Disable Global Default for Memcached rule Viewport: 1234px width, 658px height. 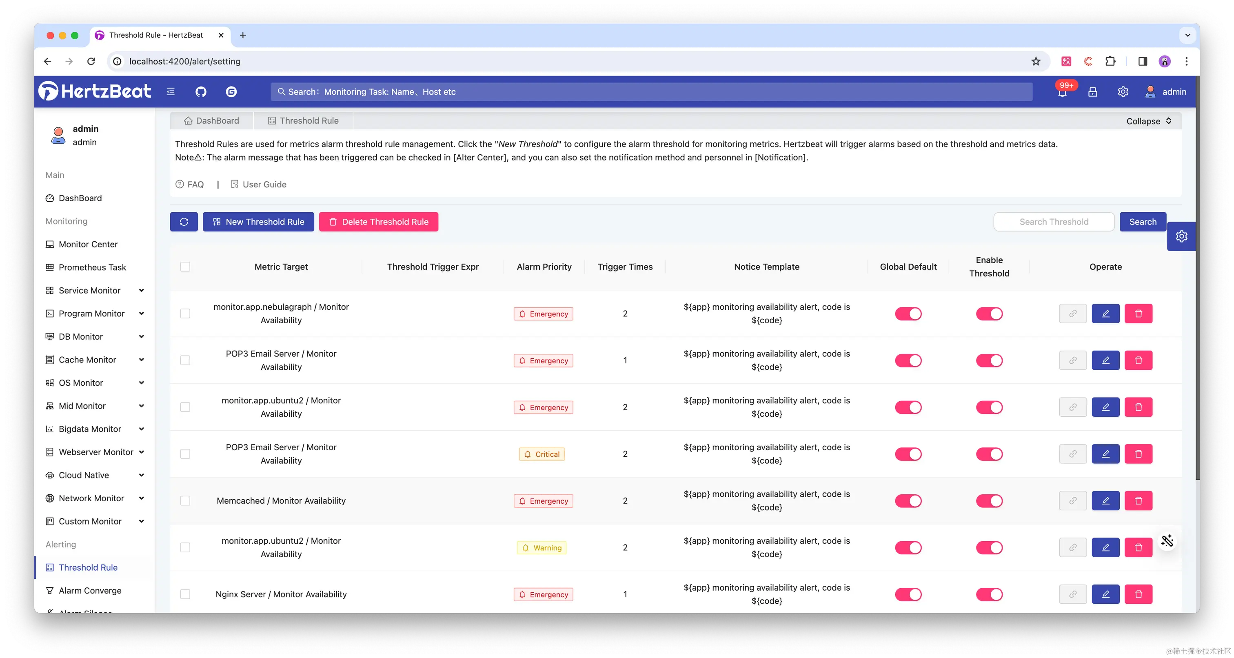click(x=908, y=501)
